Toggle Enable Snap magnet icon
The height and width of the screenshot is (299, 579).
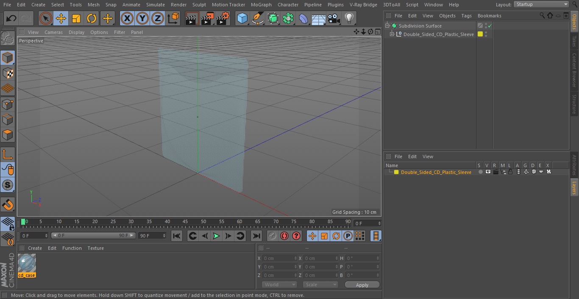[8, 205]
